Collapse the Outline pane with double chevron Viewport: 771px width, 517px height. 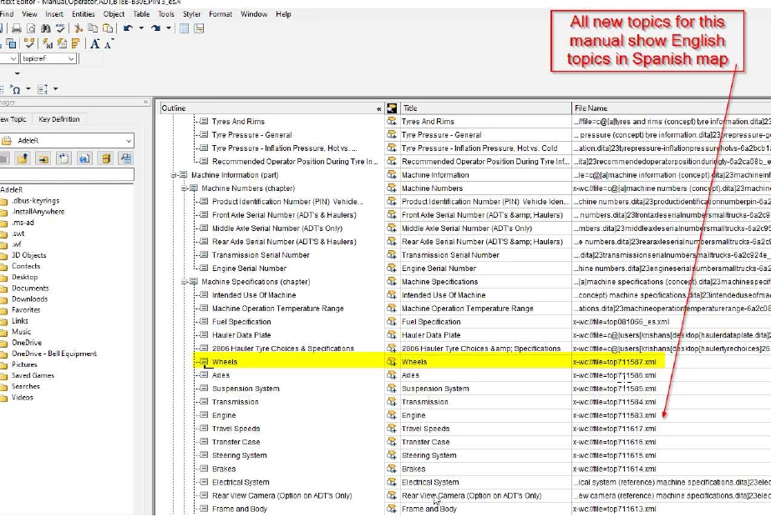point(378,108)
